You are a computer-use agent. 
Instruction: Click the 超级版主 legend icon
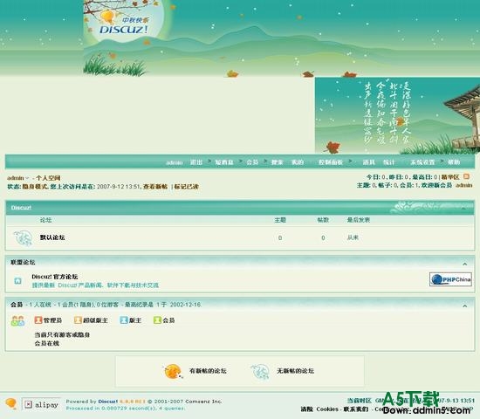click(78, 320)
